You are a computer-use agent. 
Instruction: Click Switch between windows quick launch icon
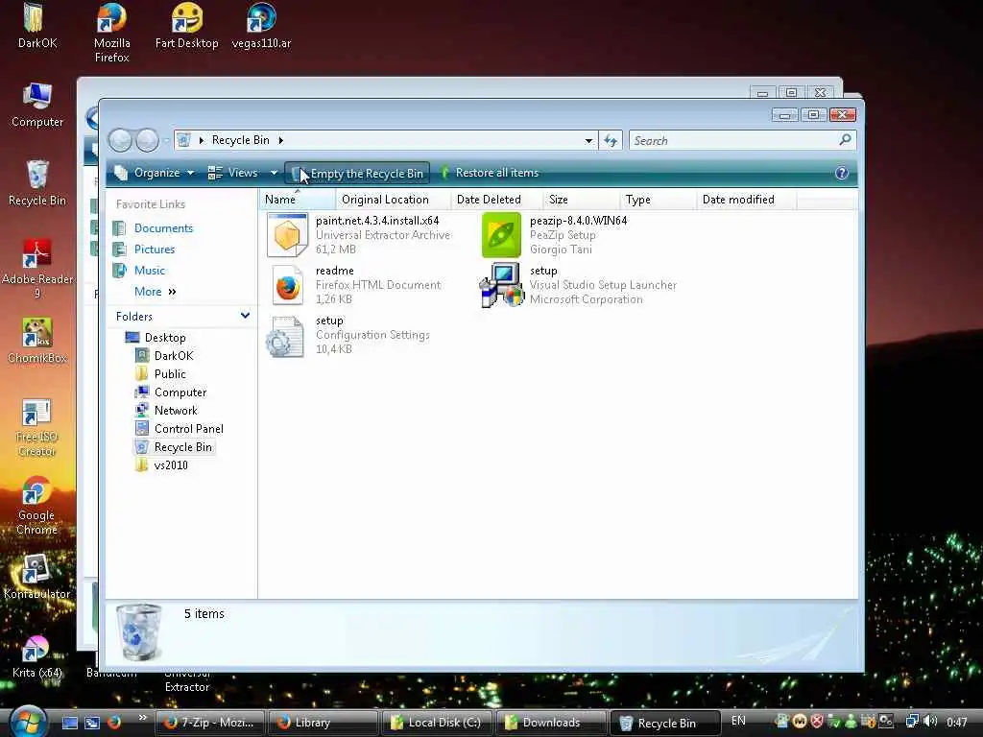coord(92,723)
